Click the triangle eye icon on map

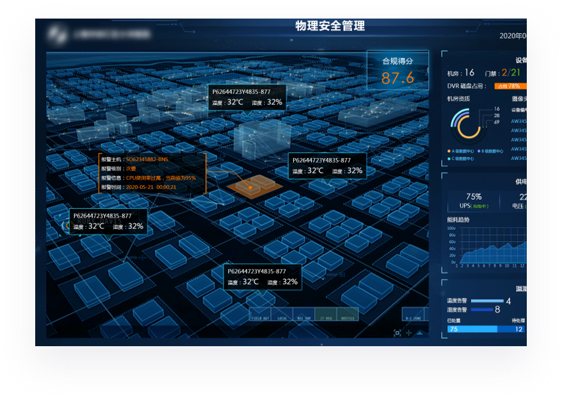click(420, 333)
